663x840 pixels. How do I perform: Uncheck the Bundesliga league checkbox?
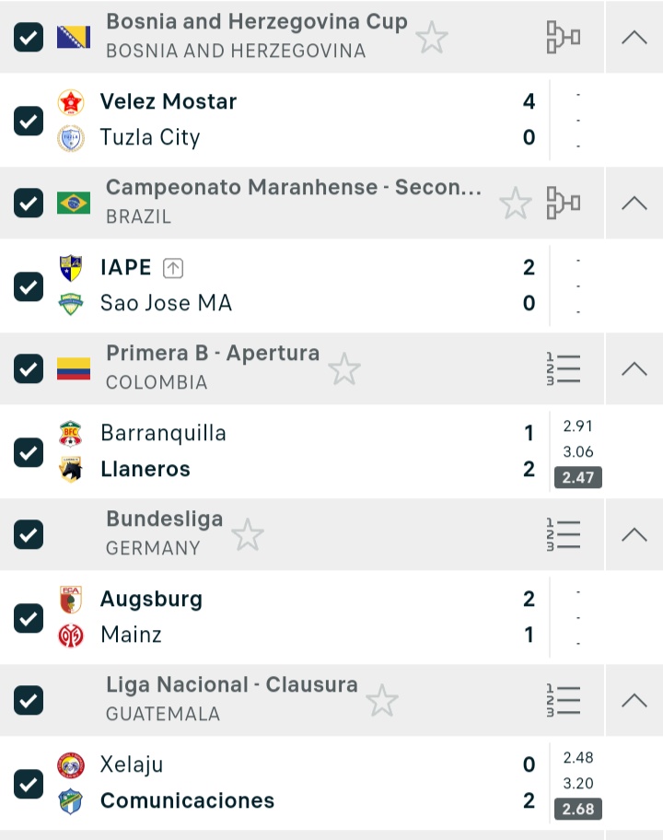coord(29,534)
